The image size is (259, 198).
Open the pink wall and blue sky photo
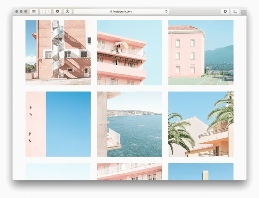click(x=58, y=124)
